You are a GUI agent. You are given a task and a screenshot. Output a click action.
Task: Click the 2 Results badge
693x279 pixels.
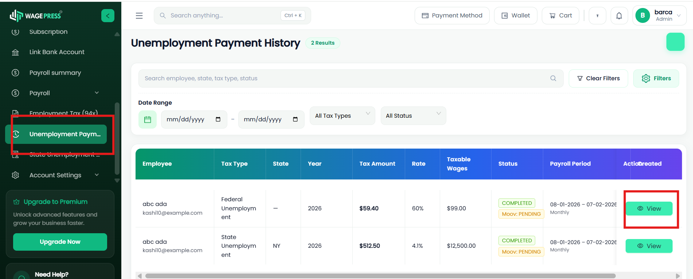[323, 43]
